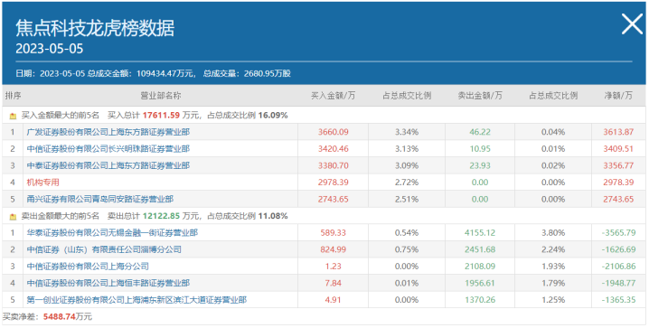Select the ratio value 2.72%
The width and height of the screenshot is (649, 328).
[407, 183]
